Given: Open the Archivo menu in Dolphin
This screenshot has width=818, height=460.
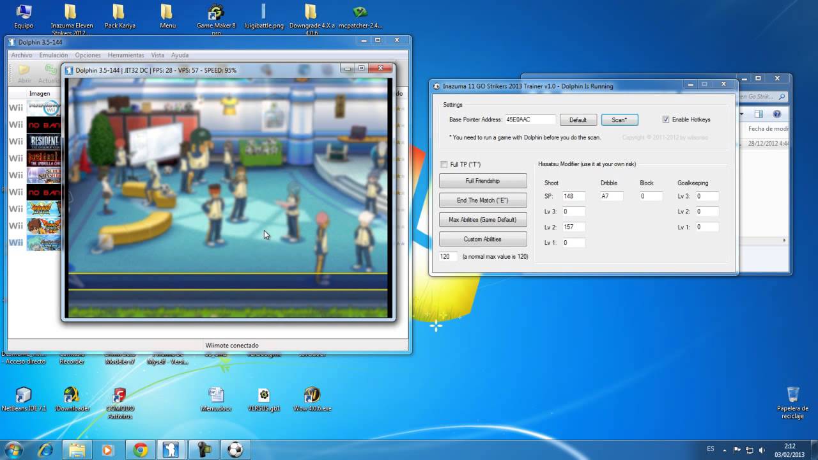Looking at the screenshot, I should tap(22, 55).
